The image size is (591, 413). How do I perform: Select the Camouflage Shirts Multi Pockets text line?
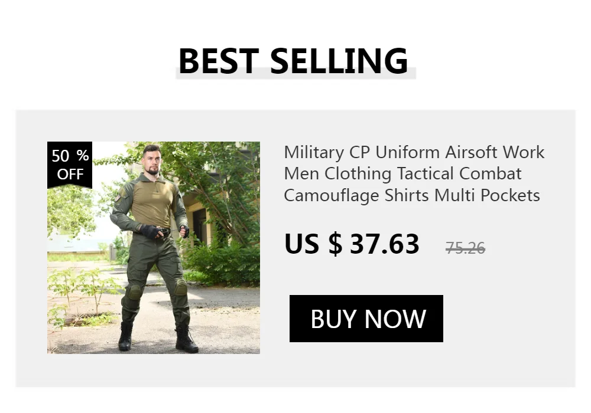(x=412, y=195)
